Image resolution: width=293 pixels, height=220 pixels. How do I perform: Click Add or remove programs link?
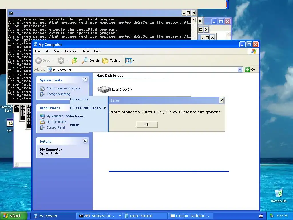click(63, 88)
